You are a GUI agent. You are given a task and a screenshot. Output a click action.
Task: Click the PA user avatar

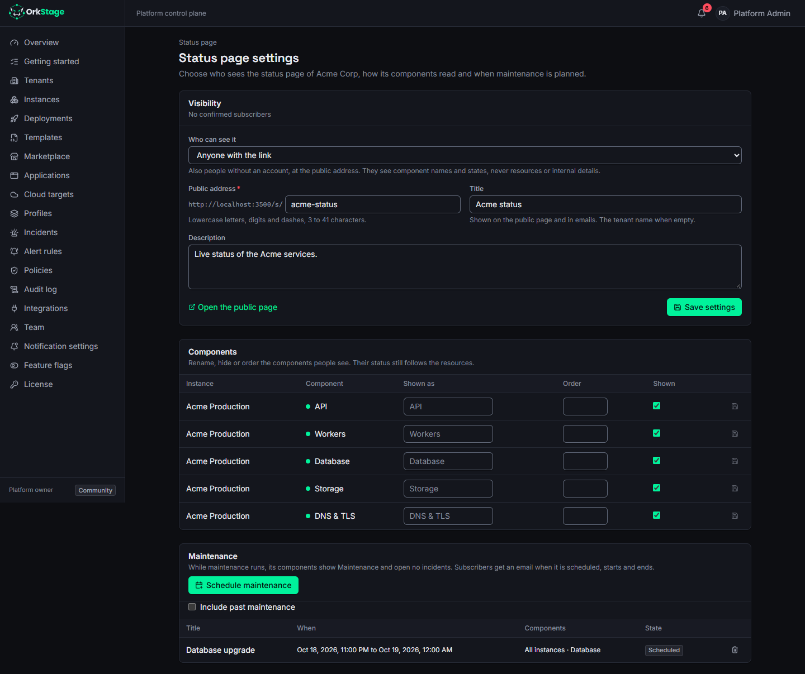(x=723, y=13)
